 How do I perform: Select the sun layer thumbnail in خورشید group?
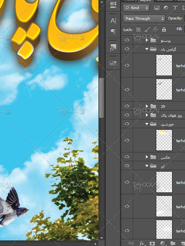click(x=164, y=140)
